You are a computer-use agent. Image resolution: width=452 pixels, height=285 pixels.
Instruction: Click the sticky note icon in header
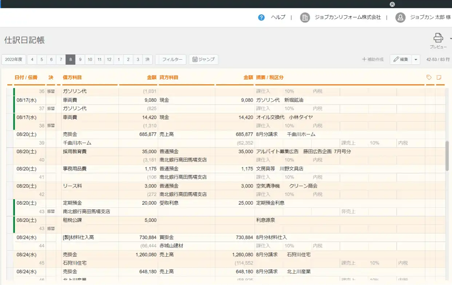pos(439,77)
